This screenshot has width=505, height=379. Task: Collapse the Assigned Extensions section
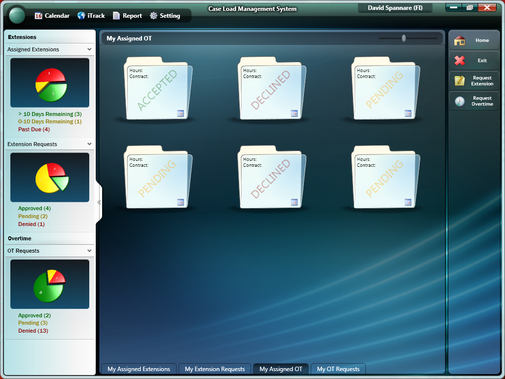(89, 49)
